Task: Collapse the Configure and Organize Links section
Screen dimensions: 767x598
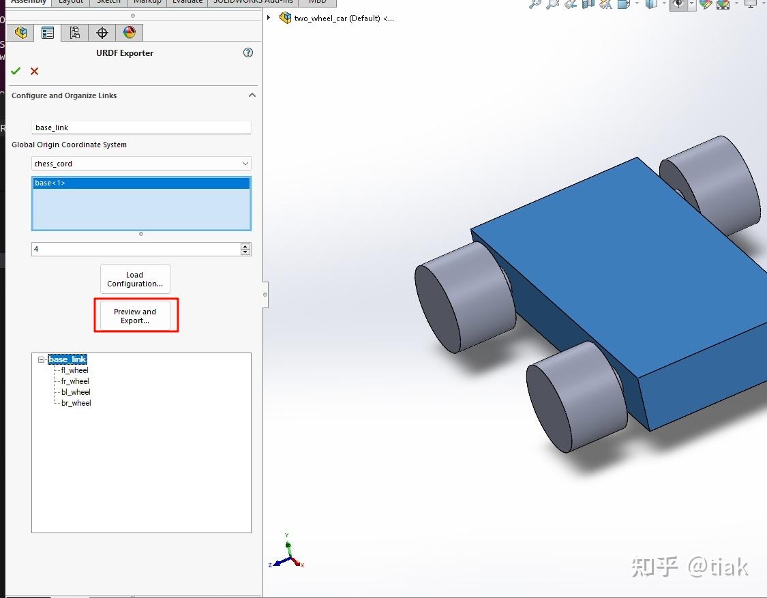Action: 252,95
